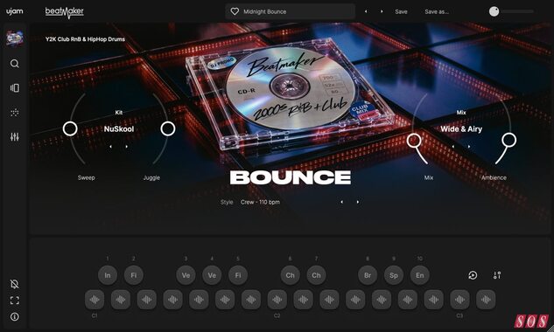Open the Midnight Bounce preset name field
The width and height of the screenshot is (554, 332).
tap(290, 11)
